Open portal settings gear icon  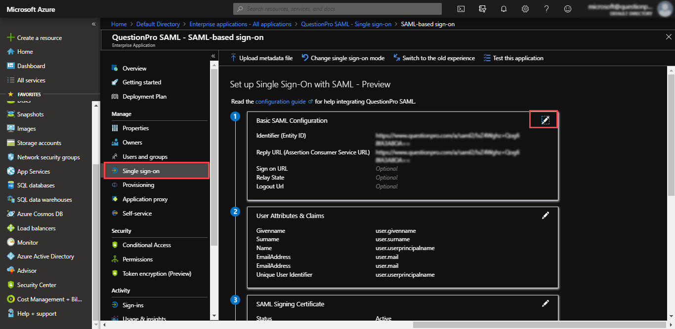[525, 9]
